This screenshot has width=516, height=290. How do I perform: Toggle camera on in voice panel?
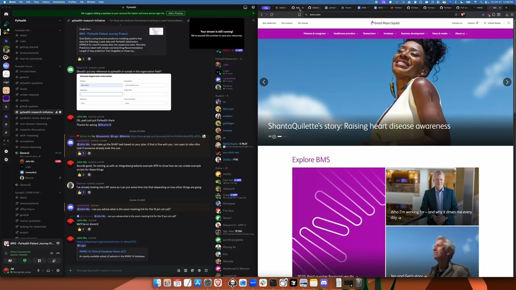[10, 261]
